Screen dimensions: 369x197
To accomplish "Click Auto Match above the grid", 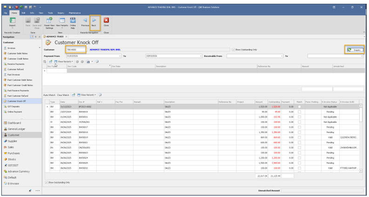I will [x=49, y=95].
